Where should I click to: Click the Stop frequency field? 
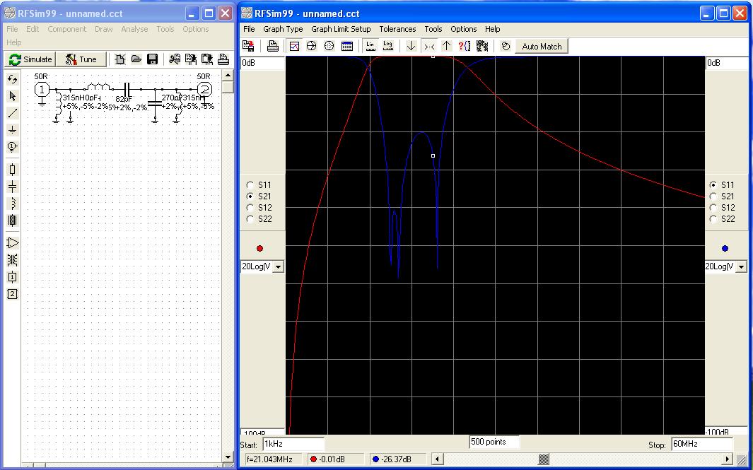pyautogui.click(x=702, y=444)
